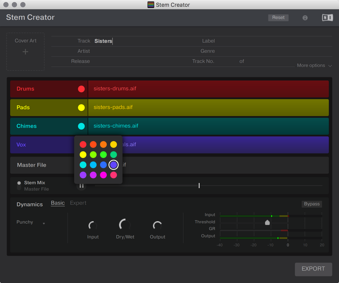Click the Reset button
Viewport: 339px width, 283px height.
278,18
